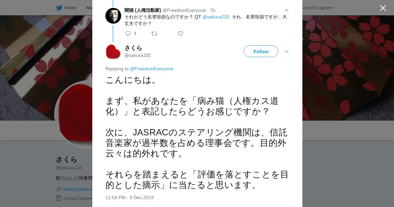Click the @sakuraJ2E mention in the quoted tweet
Image resolution: width=394 pixels, height=207 pixels.
pyautogui.click(x=216, y=17)
